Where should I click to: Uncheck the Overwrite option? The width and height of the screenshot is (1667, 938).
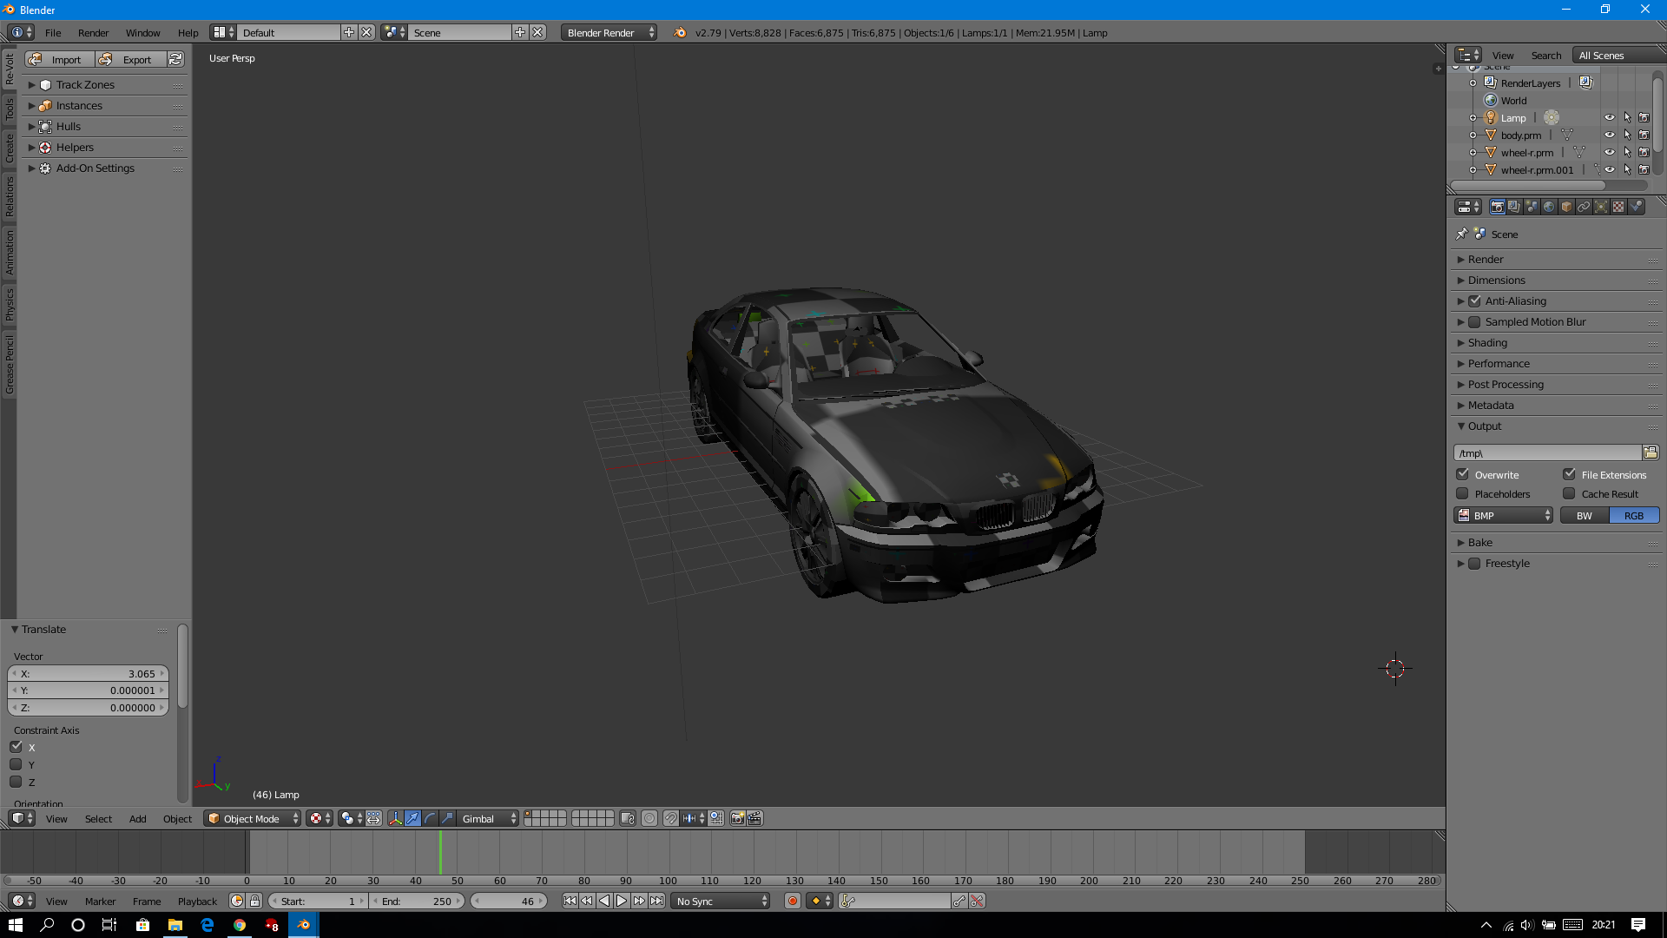click(1463, 474)
